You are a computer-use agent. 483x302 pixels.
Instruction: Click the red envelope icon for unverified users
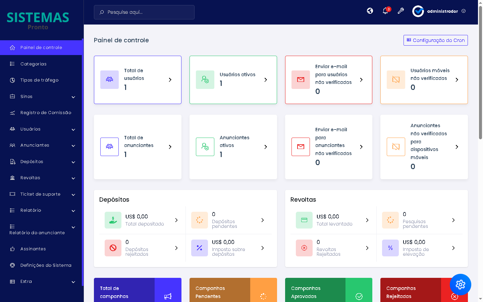(x=301, y=80)
